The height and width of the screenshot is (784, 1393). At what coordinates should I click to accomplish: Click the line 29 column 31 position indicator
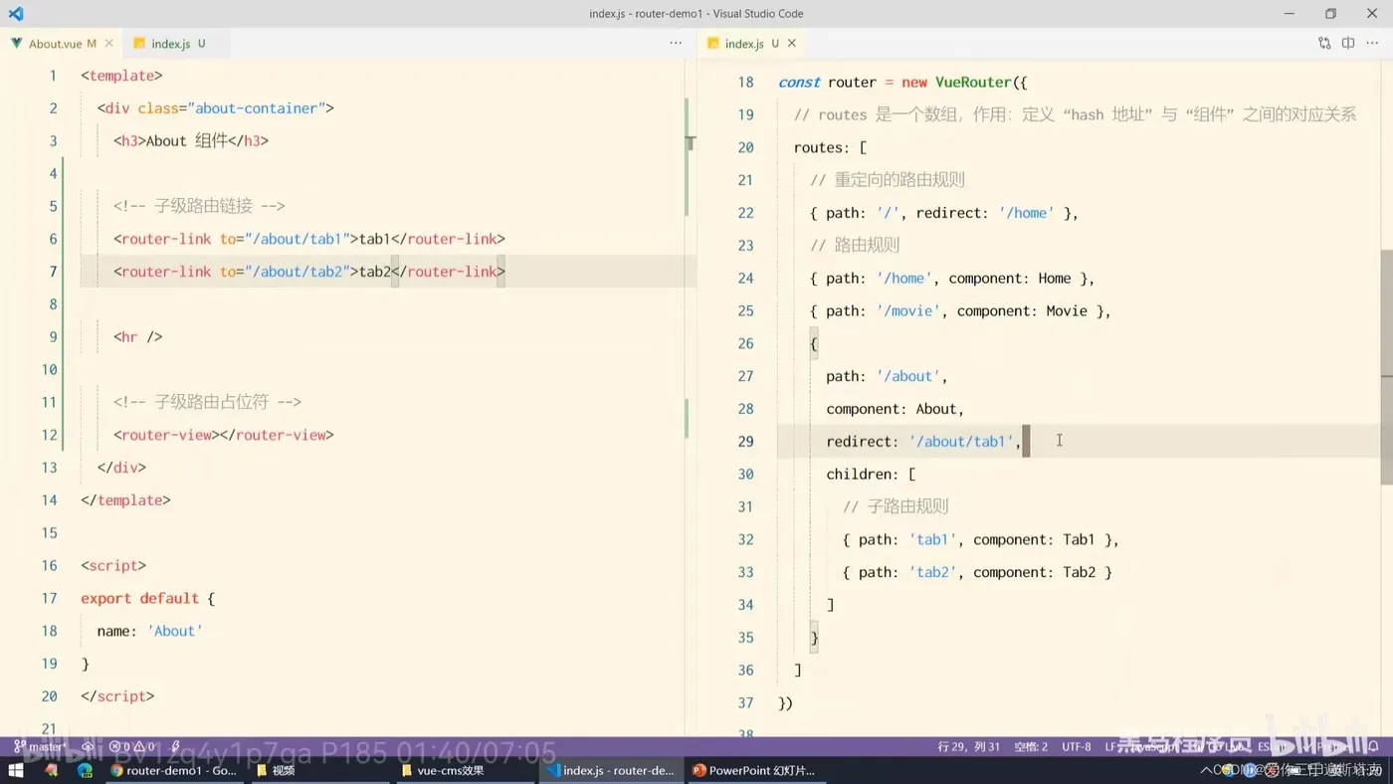point(968,746)
